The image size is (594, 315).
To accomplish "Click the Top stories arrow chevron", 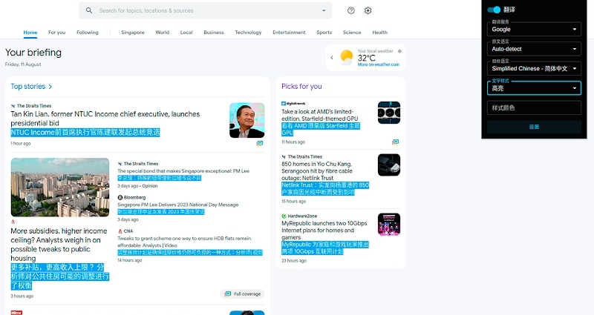I will [50, 87].
